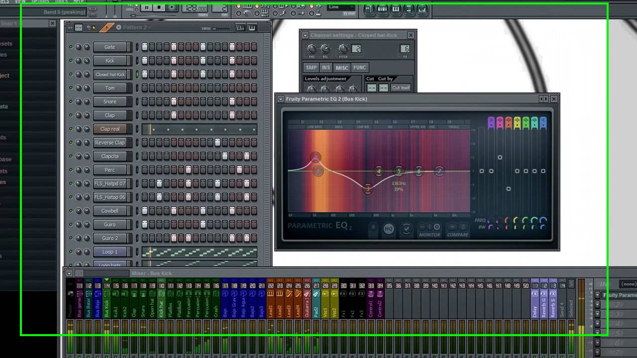Screen dimensions: 637x358
Task: Toggle first step of the Clapota row
Action: point(145,156)
